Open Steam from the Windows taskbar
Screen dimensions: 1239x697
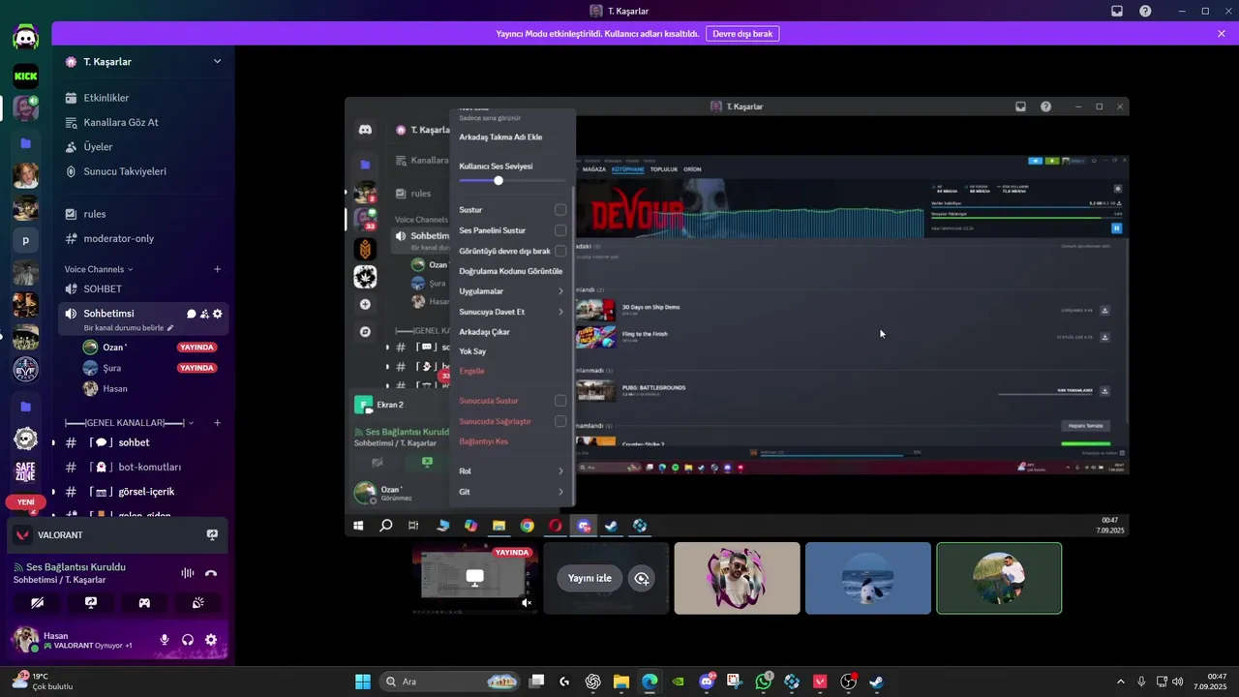876,682
